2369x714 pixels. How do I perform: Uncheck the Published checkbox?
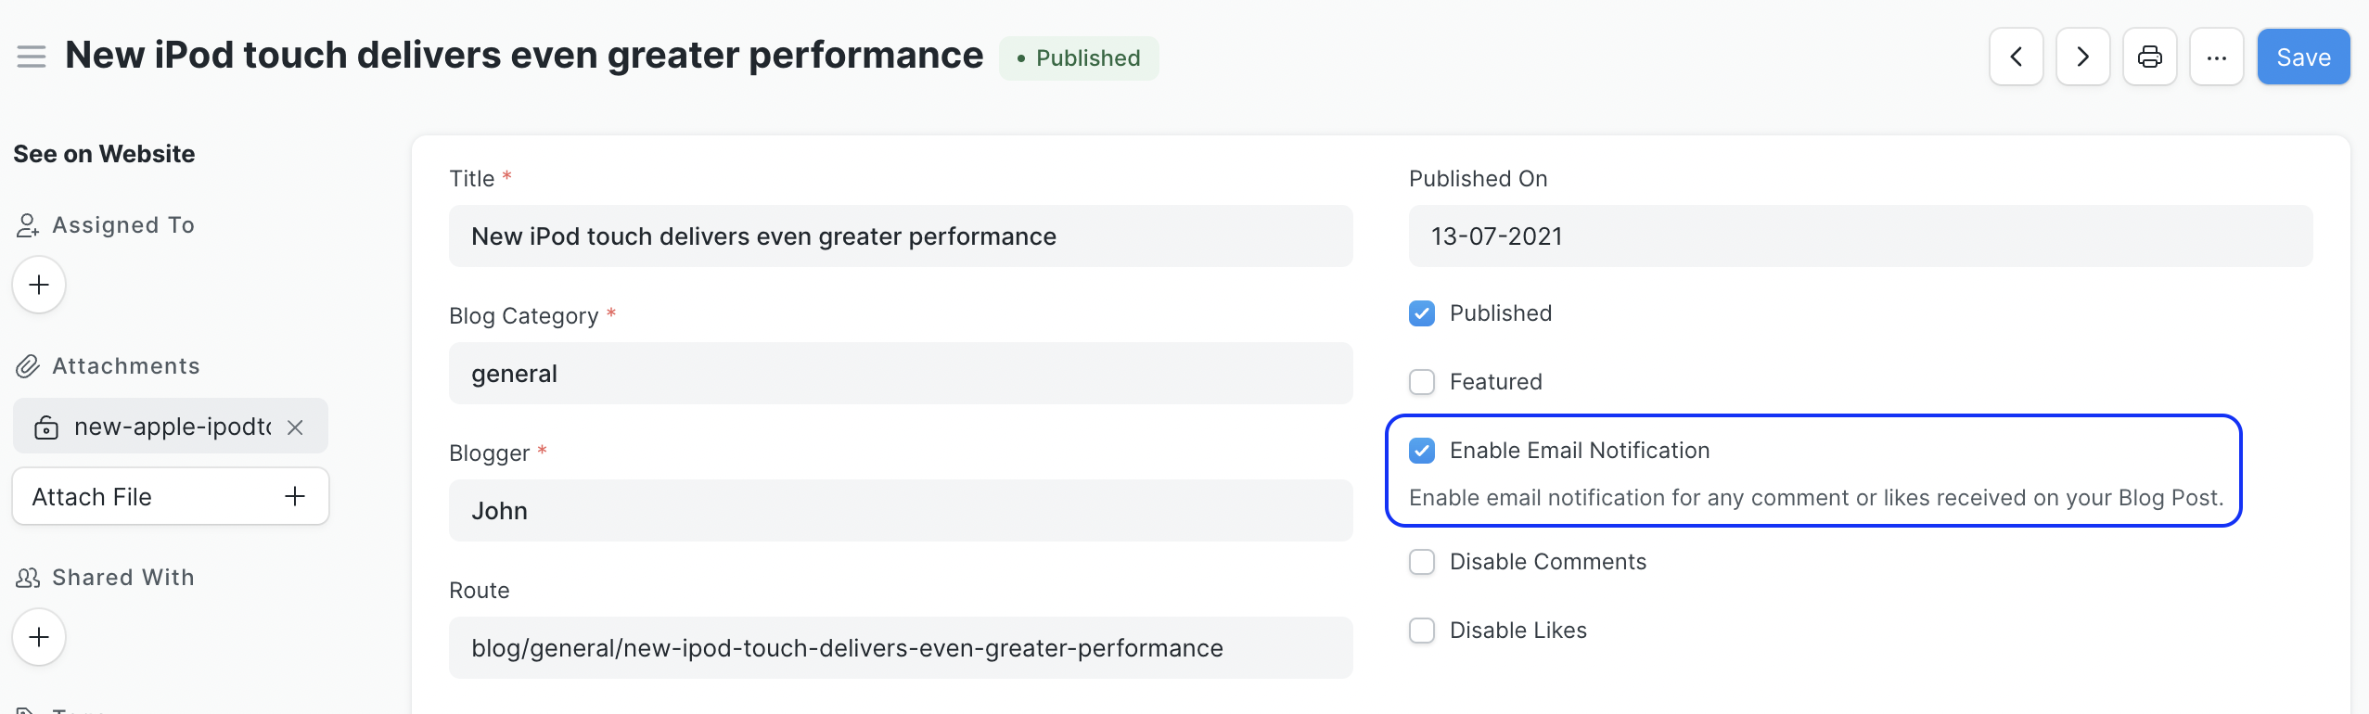1421,313
